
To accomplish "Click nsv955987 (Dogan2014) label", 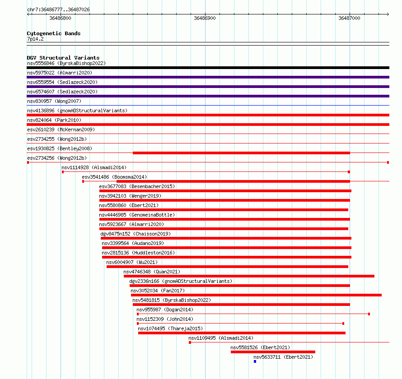I will 165,310.
